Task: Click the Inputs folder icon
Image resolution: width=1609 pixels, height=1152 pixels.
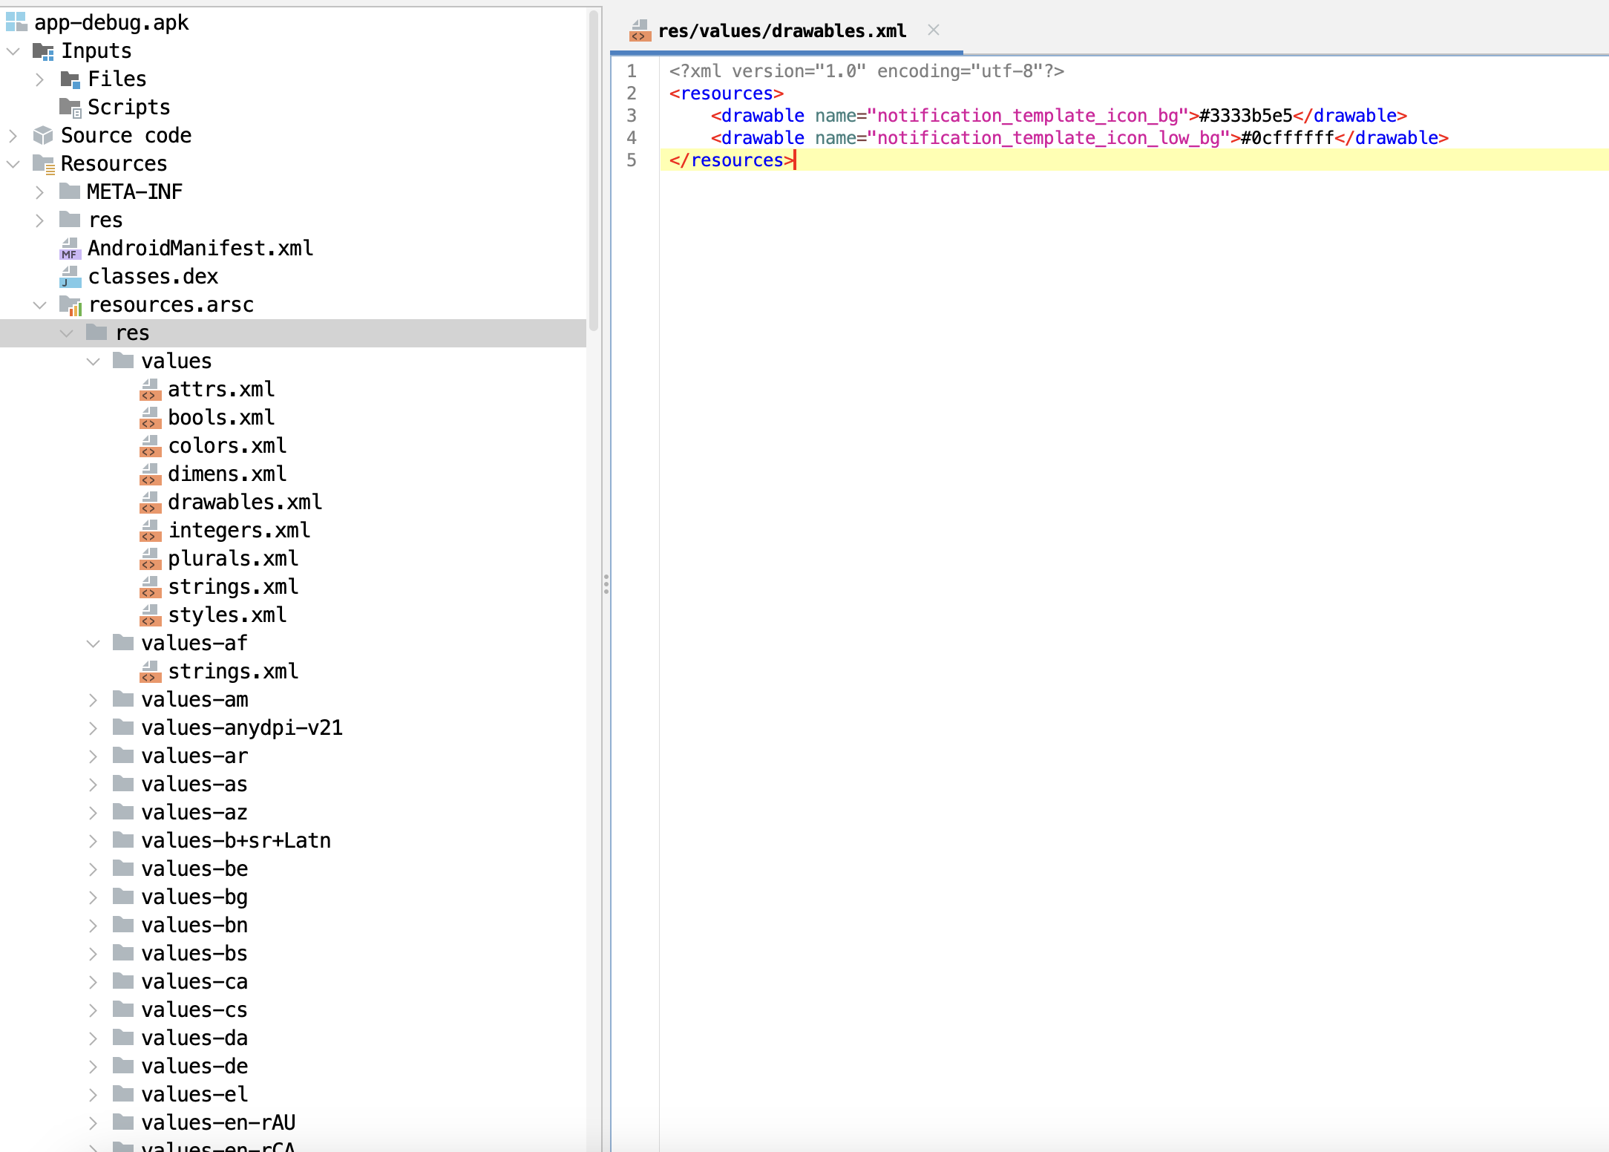Action: tap(43, 51)
